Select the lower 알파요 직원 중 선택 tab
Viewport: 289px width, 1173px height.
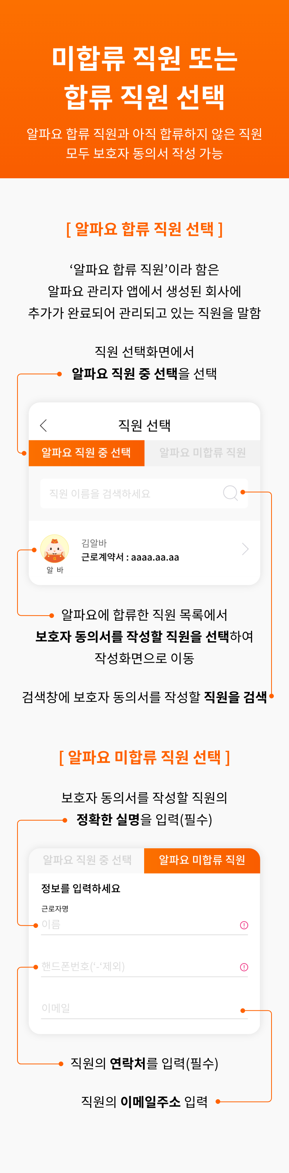tap(87, 860)
